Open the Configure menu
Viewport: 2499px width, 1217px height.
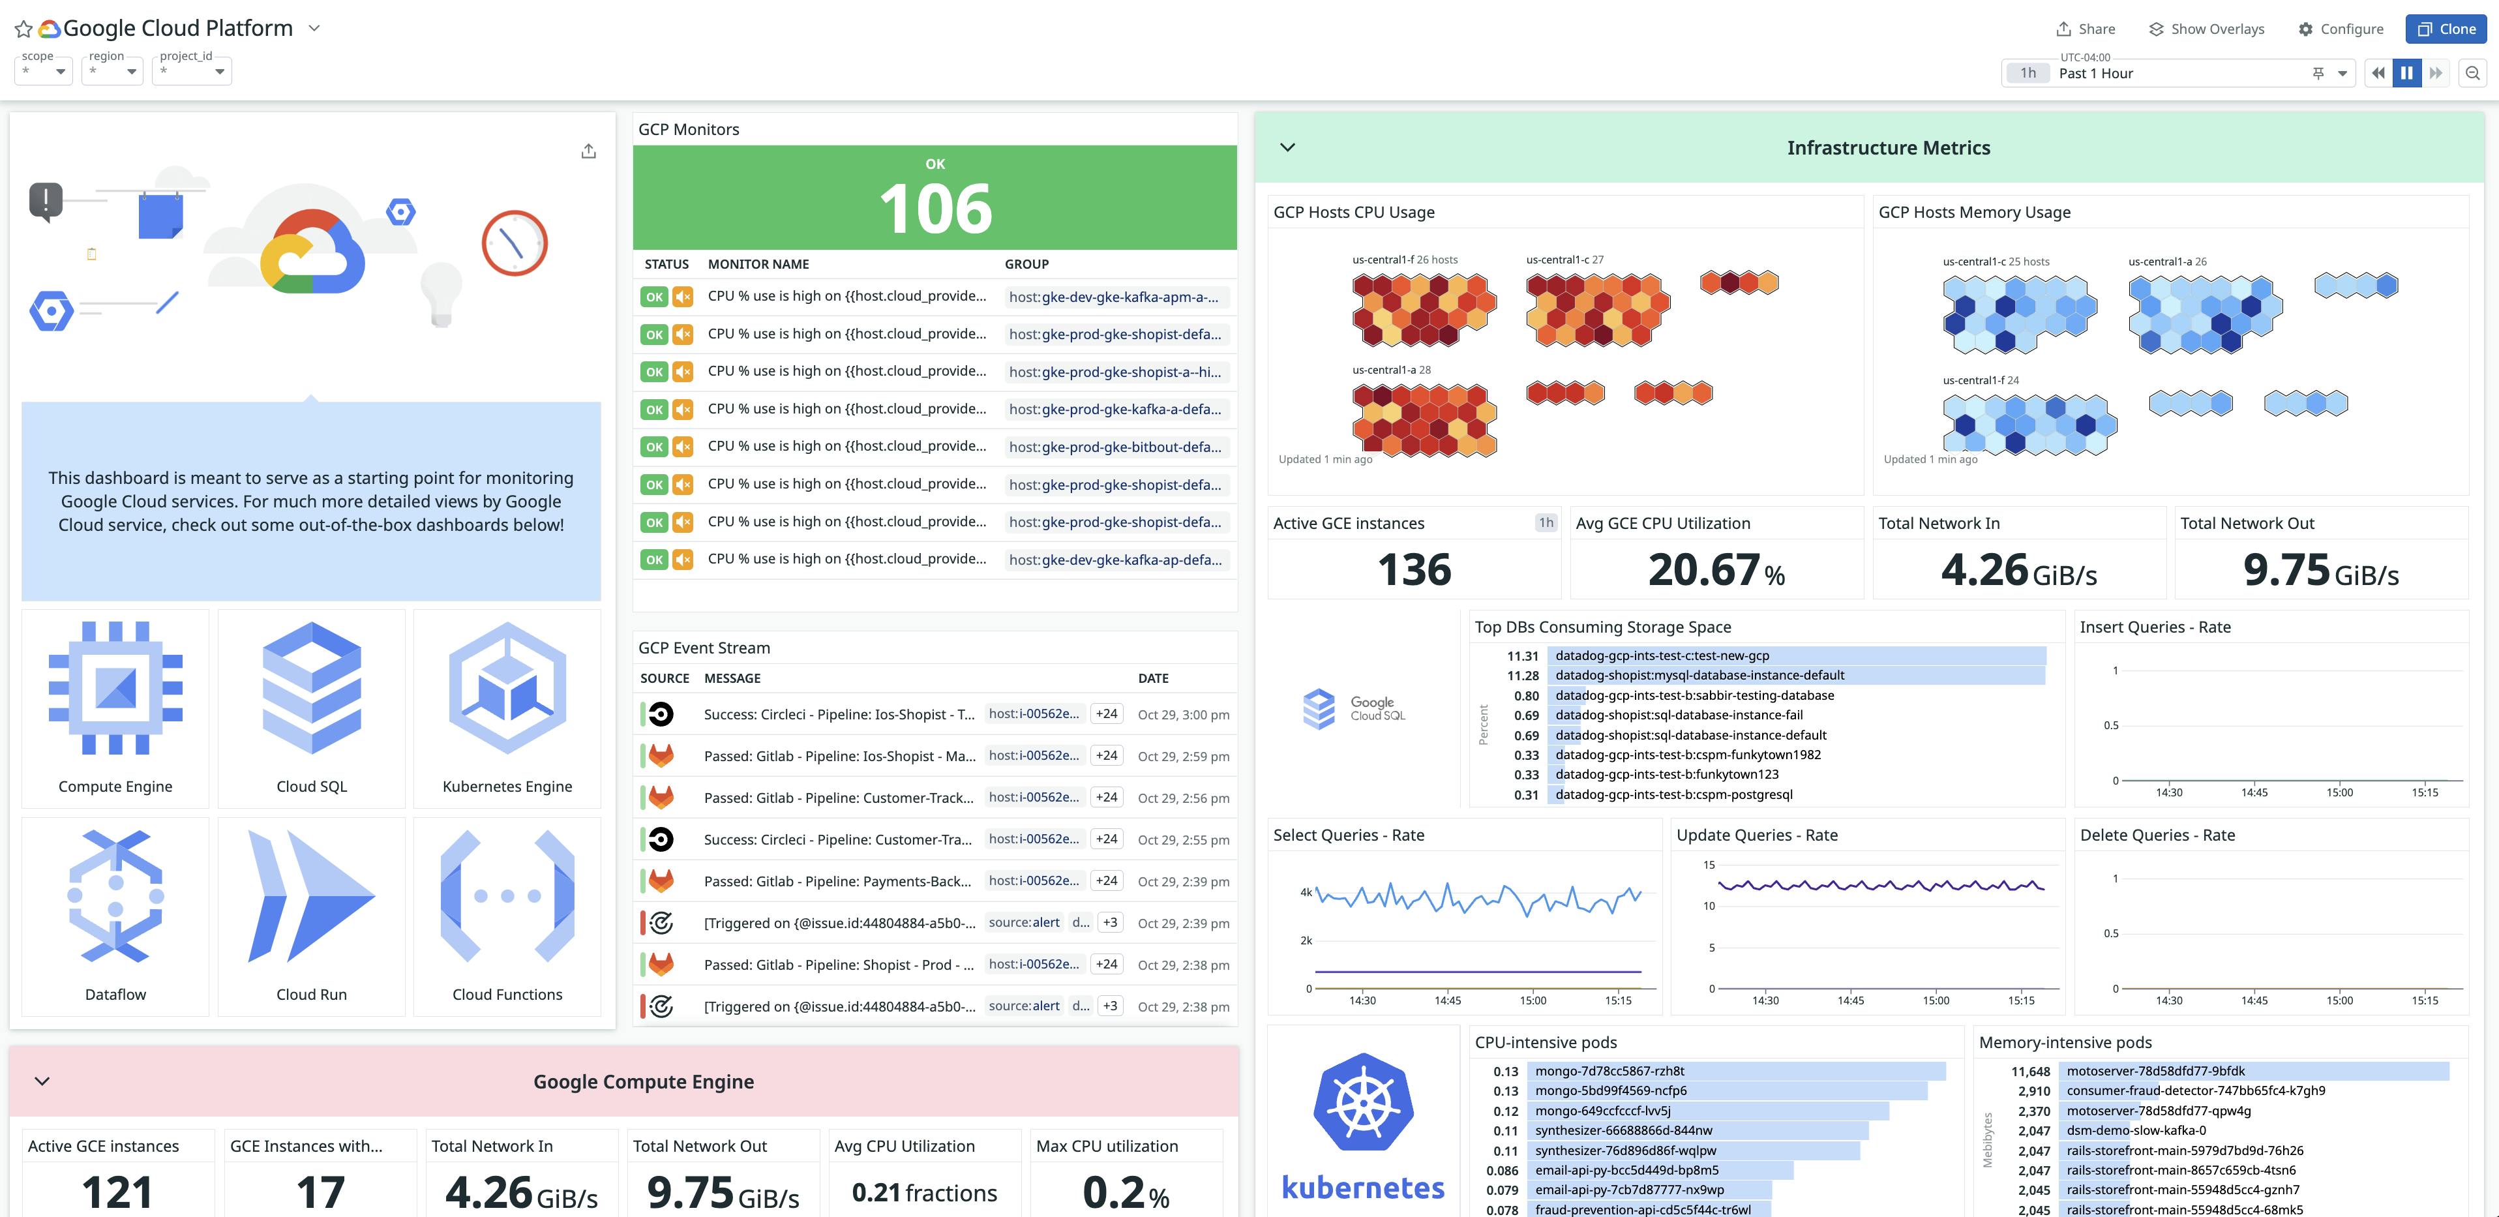tap(2341, 28)
